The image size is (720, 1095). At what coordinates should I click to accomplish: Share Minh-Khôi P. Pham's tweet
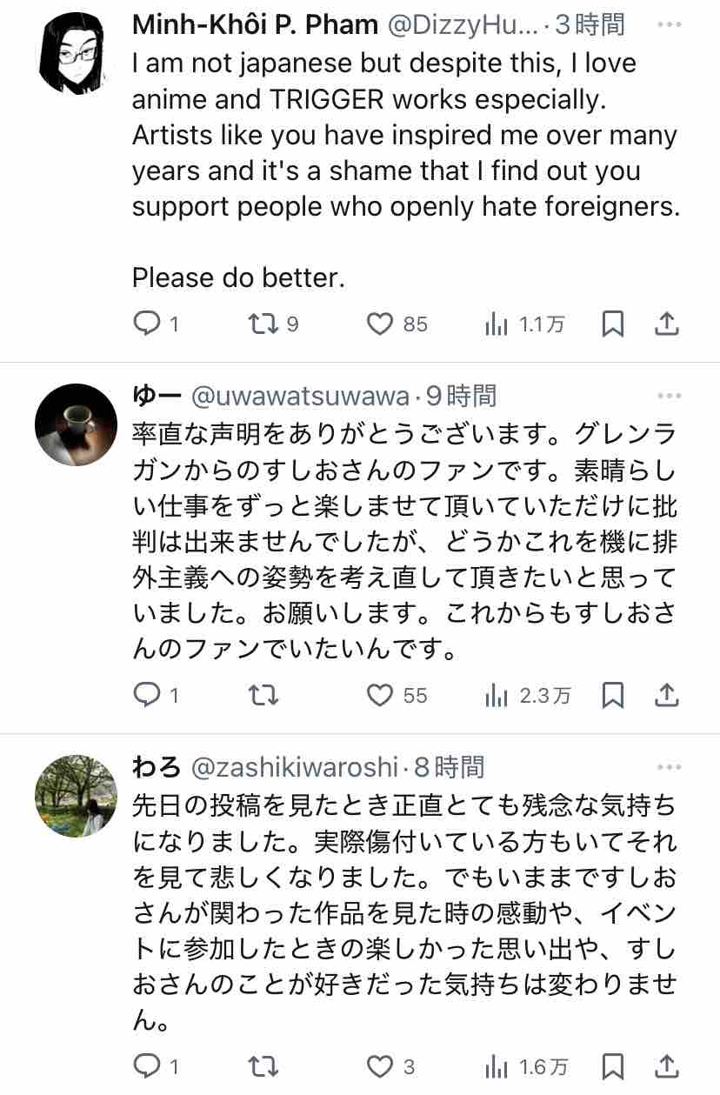pyautogui.click(x=666, y=324)
